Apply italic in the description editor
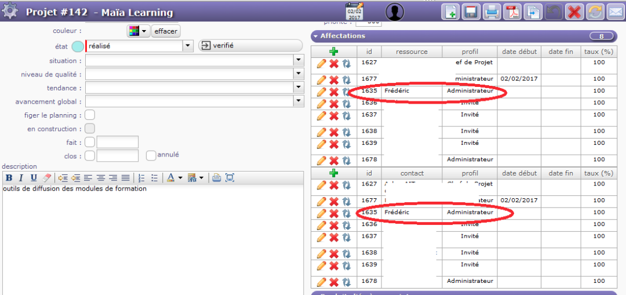The width and height of the screenshot is (626, 295). pyautogui.click(x=21, y=178)
